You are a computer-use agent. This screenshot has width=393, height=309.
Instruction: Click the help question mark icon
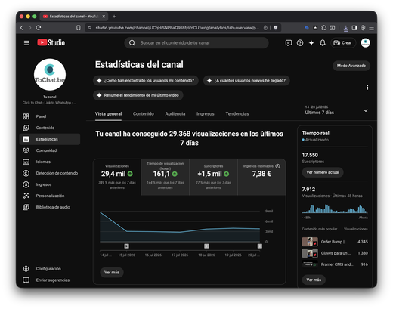[x=300, y=43]
